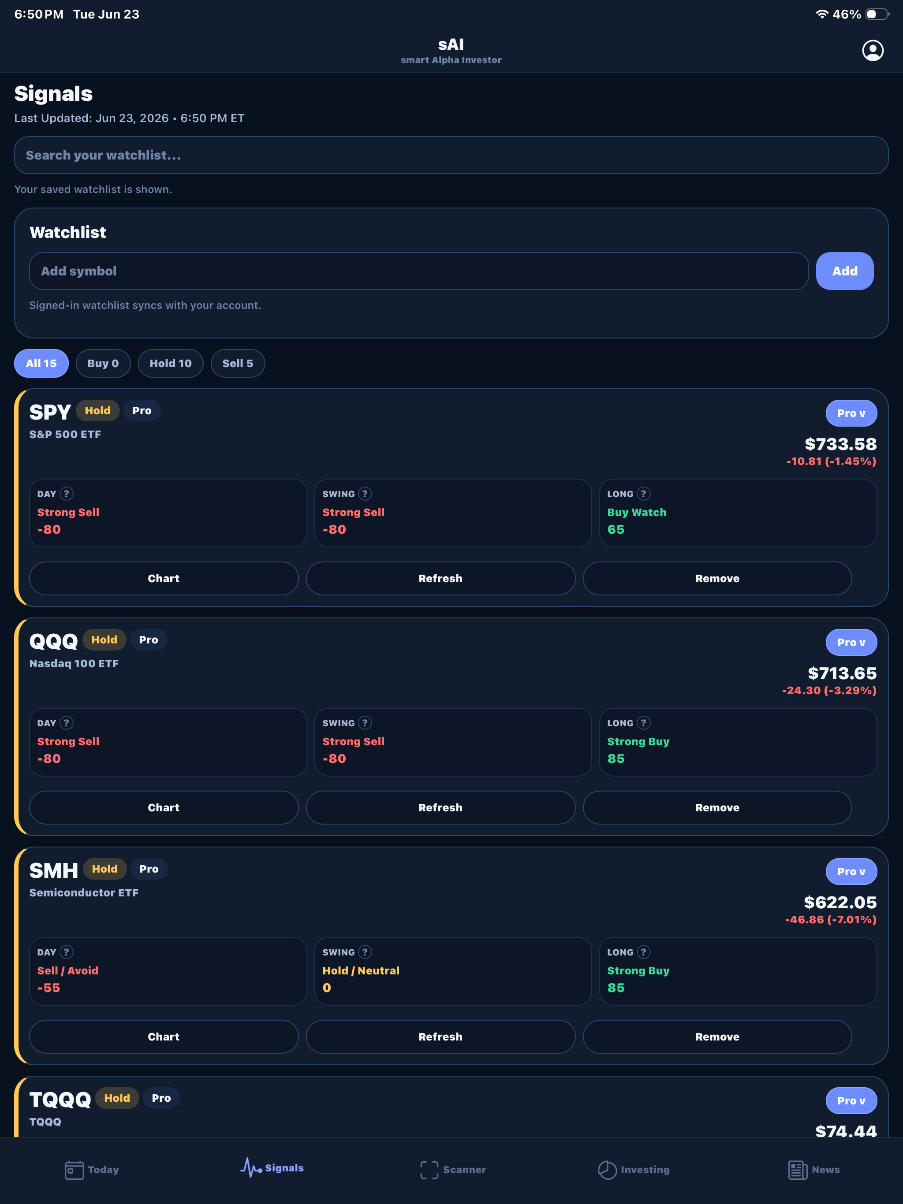903x1204 pixels.
Task: Focus the Add symbol input field
Action: (x=418, y=271)
